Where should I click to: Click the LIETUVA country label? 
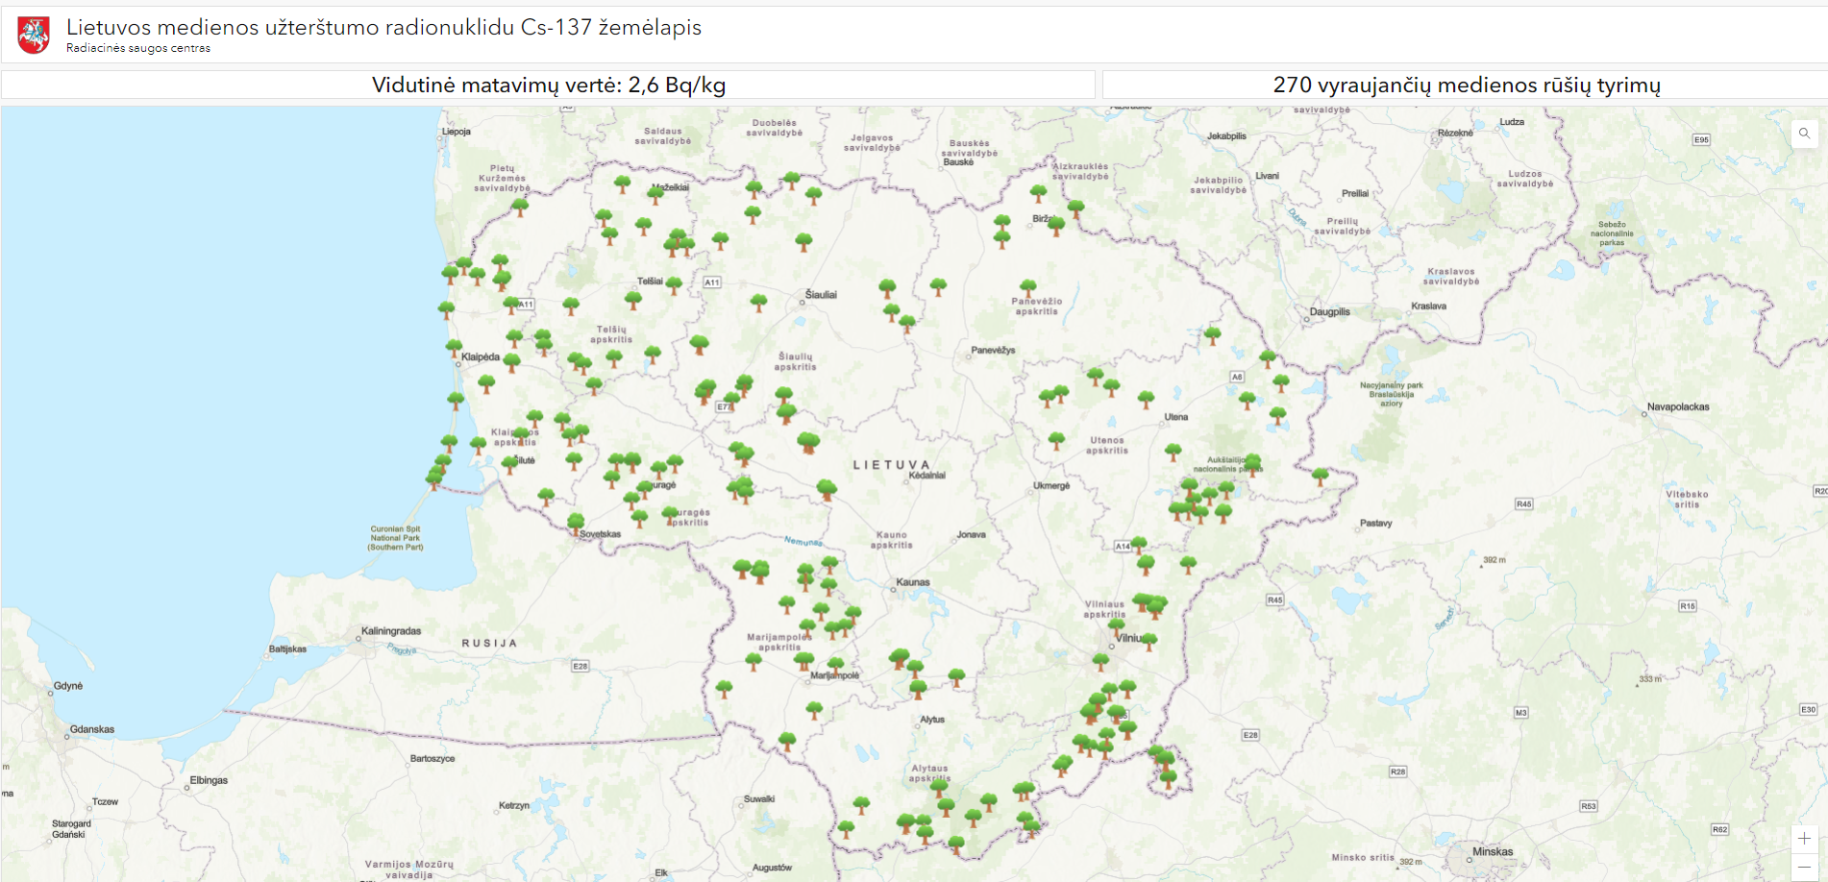[892, 465]
